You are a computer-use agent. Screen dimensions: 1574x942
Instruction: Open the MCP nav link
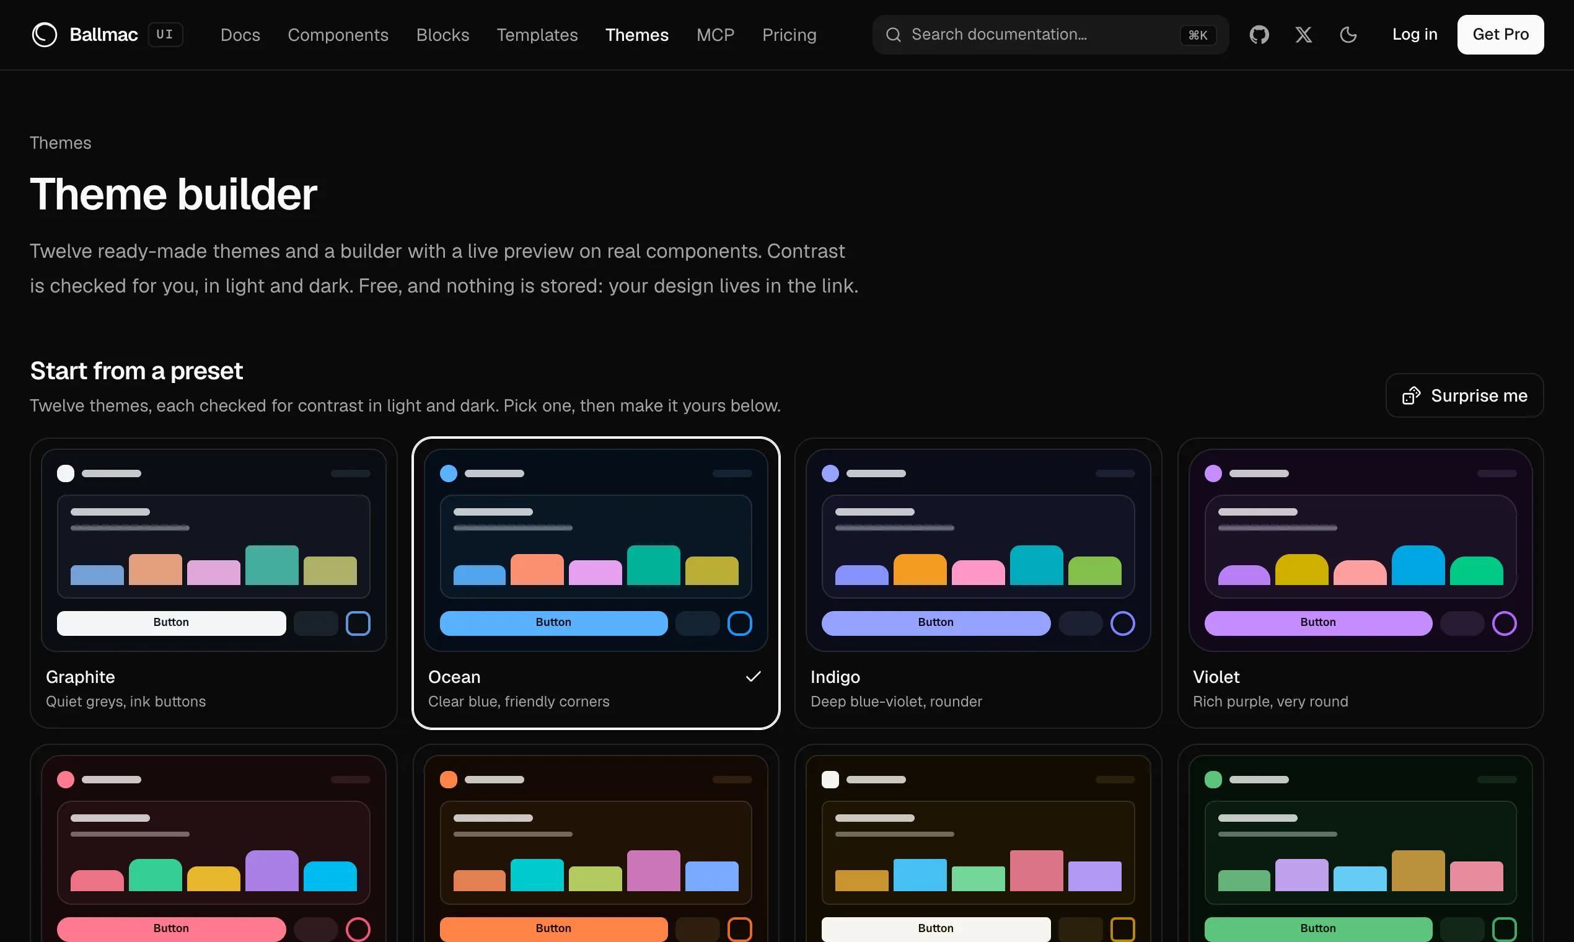(x=715, y=34)
